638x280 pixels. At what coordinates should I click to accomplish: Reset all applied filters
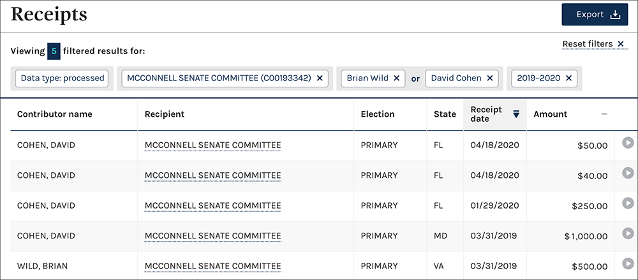pyautogui.click(x=595, y=44)
